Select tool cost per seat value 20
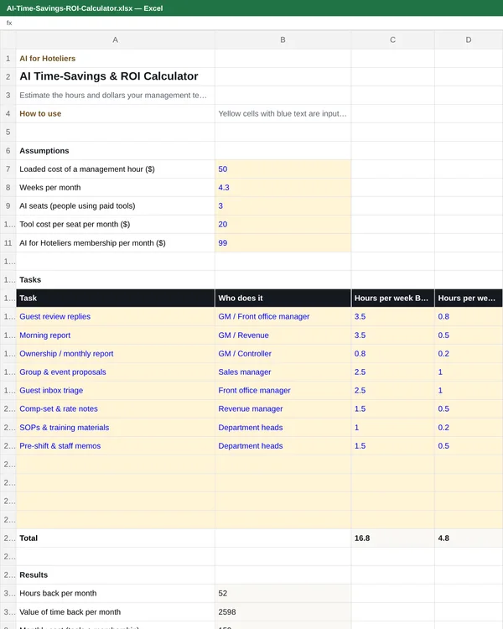503x629 pixels. tap(283, 224)
